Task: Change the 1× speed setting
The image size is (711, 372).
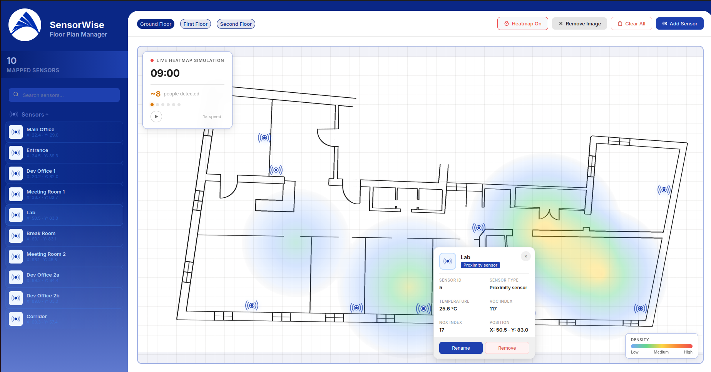Action: coord(212,117)
